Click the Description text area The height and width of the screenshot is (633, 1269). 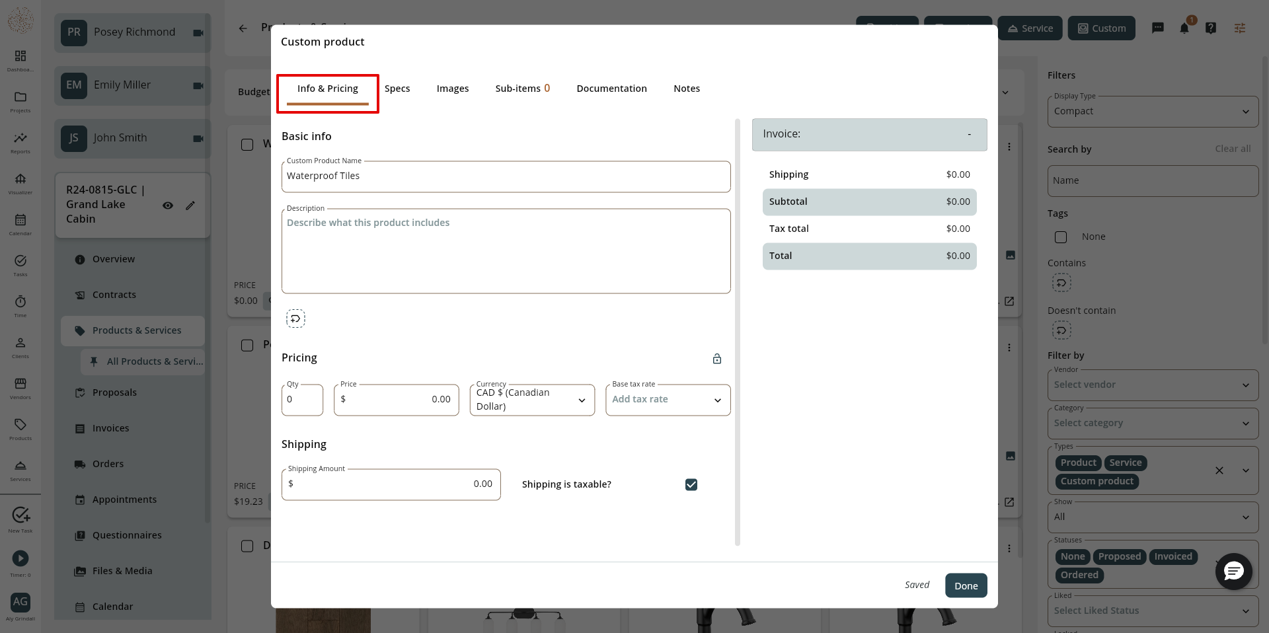tap(506, 251)
